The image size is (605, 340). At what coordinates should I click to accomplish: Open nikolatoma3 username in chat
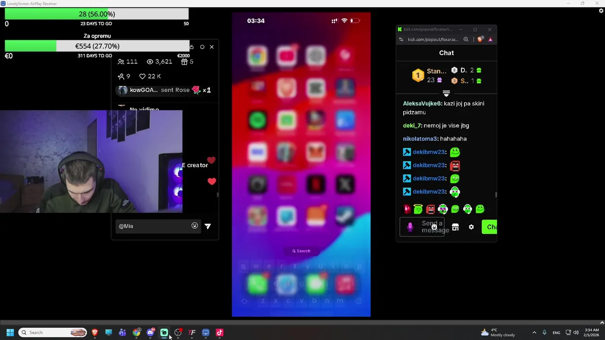(x=420, y=139)
